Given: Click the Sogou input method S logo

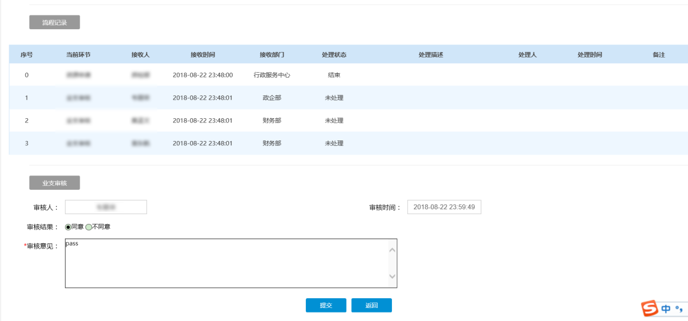Looking at the screenshot, I should (650, 307).
